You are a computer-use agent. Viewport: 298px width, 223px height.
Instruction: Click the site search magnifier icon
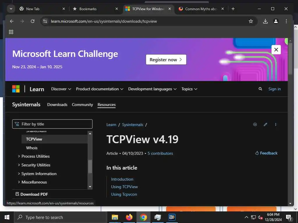pos(260,89)
